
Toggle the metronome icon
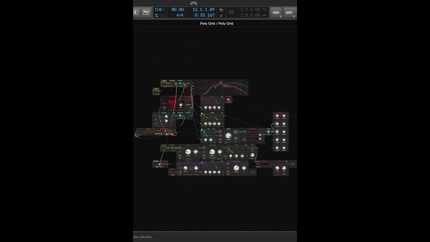(x=221, y=15)
